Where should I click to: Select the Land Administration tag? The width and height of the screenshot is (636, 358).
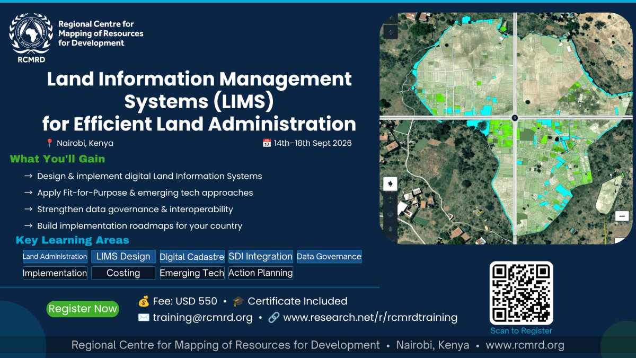tap(55, 257)
